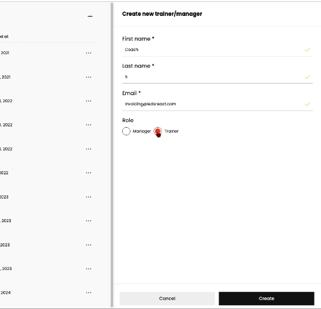Click the Create button
The width and height of the screenshot is (321, 309).
click(267, 298)
